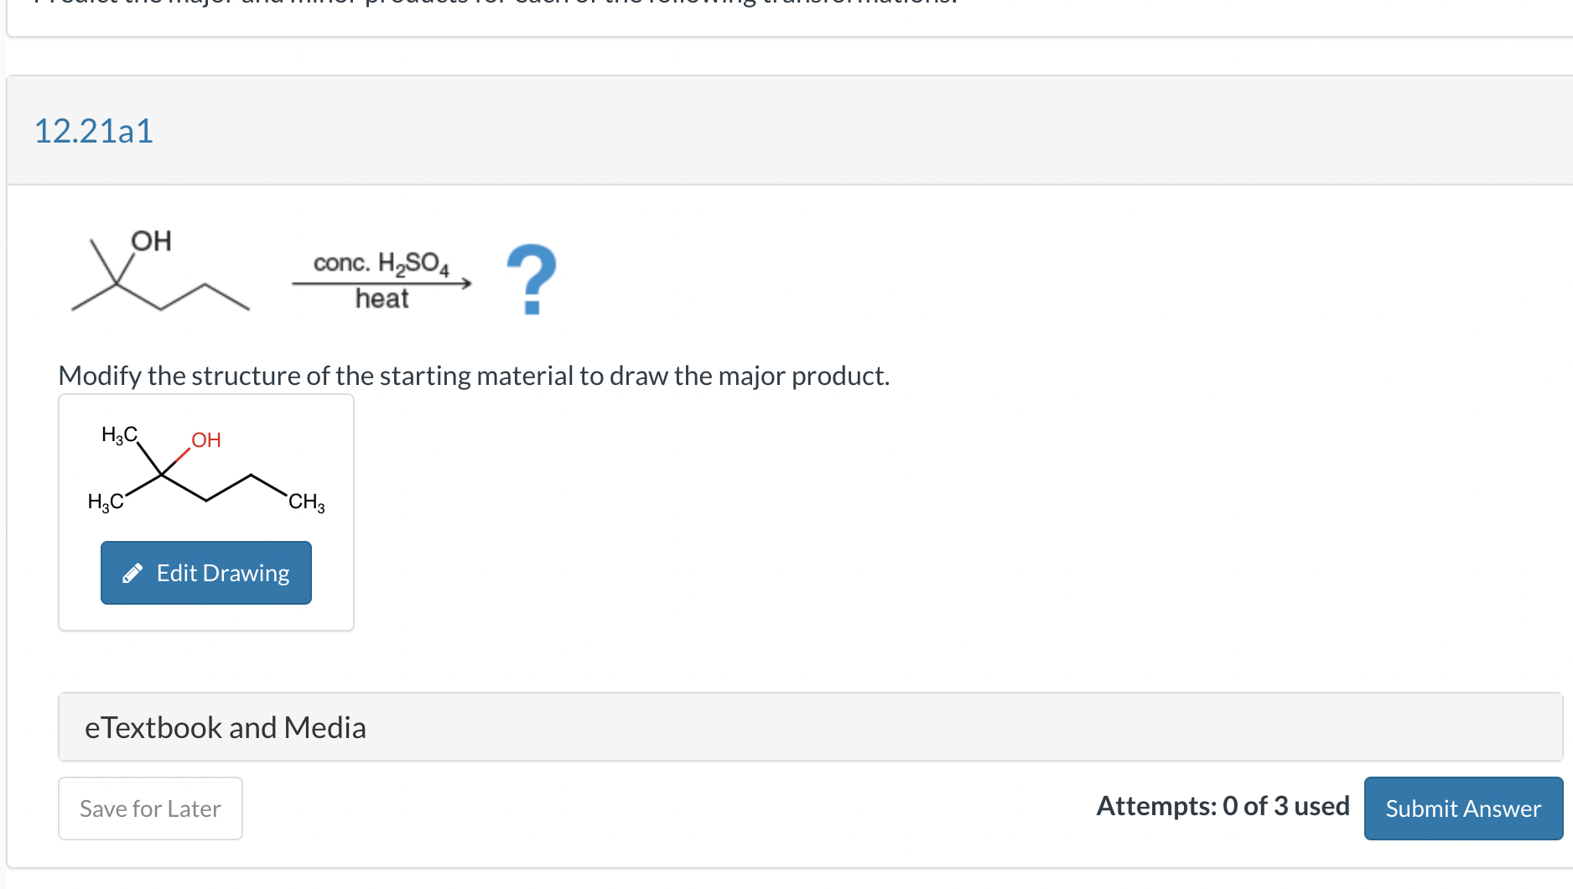Click the Modify the structure instruction text
Viewport: 1573px width, 889px height.
474,376
